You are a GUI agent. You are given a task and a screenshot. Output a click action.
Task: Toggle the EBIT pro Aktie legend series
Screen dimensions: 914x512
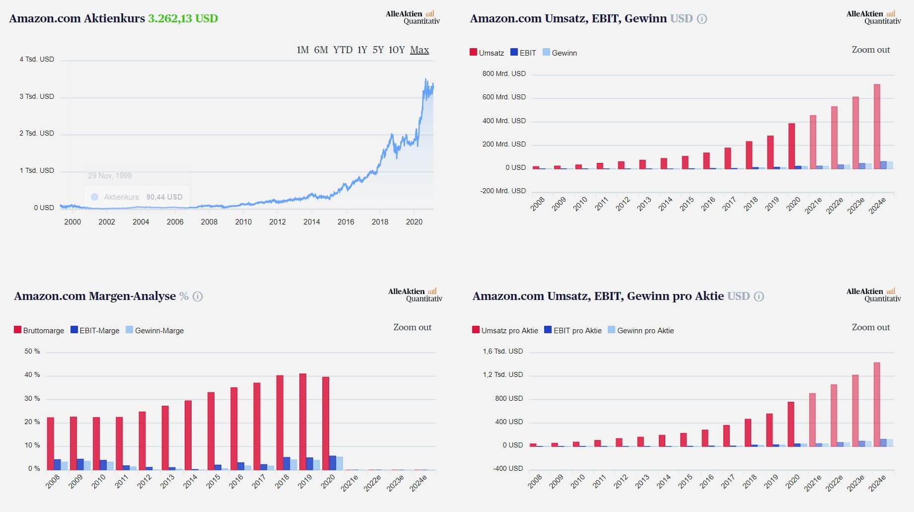(573, 330)
